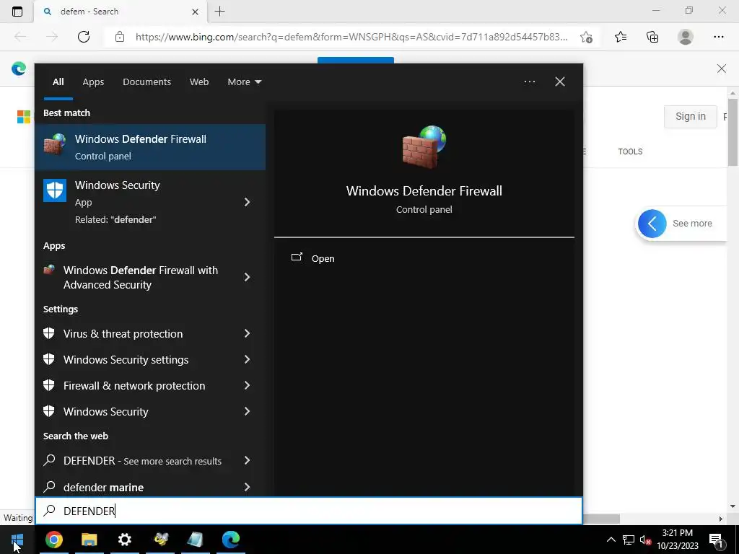Click the vertical scrollbar of Bing page
The image size is (739, 554).
click(733, 132)
